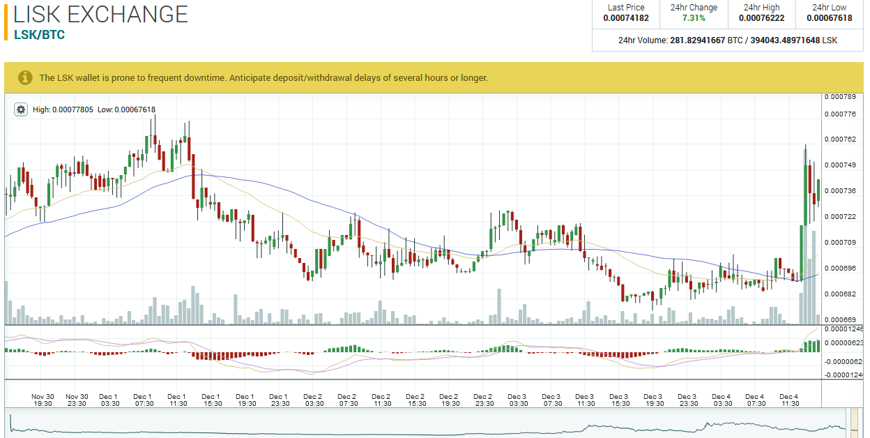Click the Last Price header label
Image resolution: width=870 pixels, height=438 pixels.
626,8
